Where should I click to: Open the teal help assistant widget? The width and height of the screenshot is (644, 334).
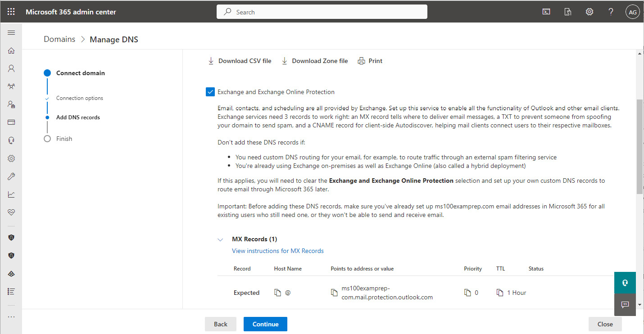click(625, 283)
